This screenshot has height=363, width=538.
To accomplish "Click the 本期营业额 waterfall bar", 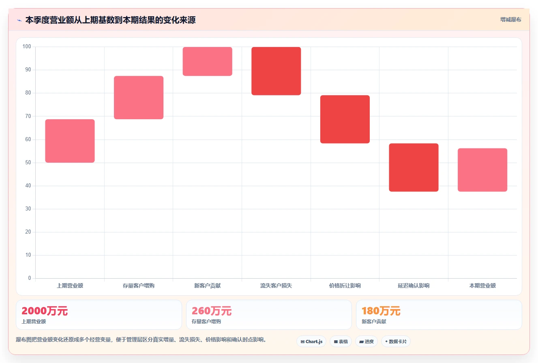I will pyautogui.click(x=482, y=170).
